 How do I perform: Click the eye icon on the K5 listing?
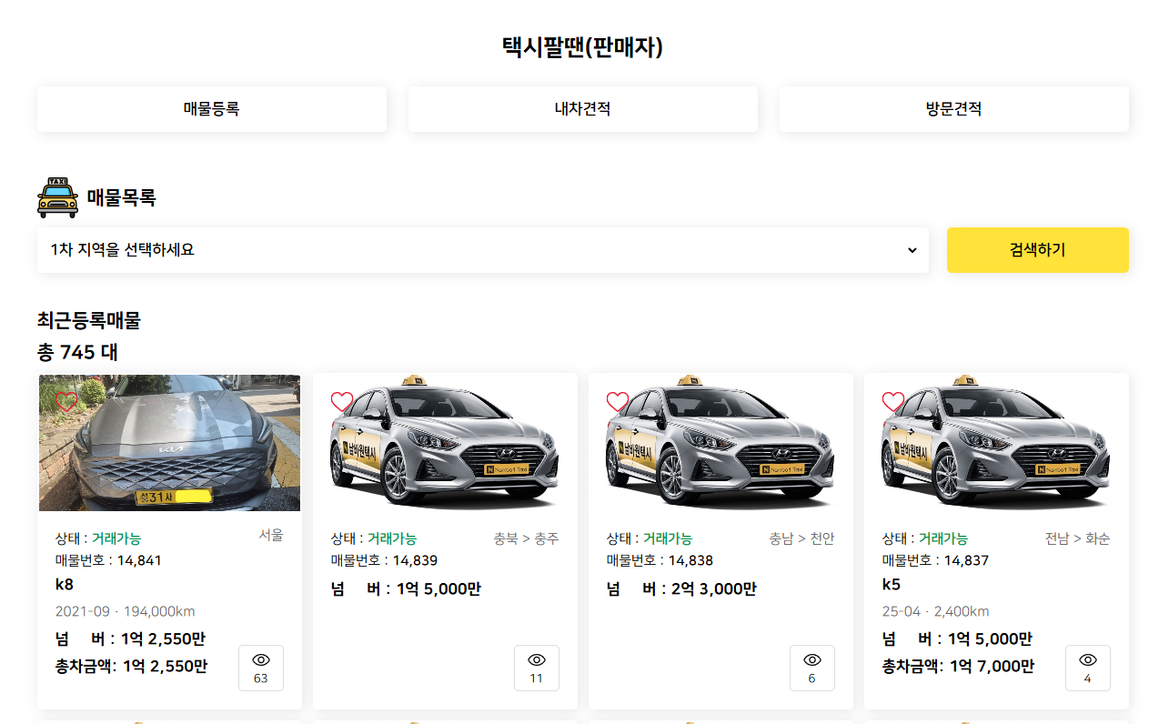point(1088,668)
